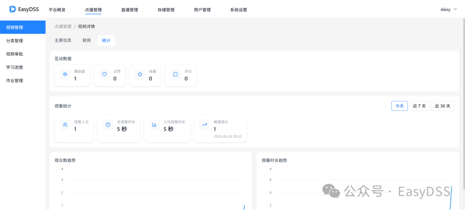465x210 pixels.
Task: Click the 播放量 value 1
Action: click(x=75, y=79)
